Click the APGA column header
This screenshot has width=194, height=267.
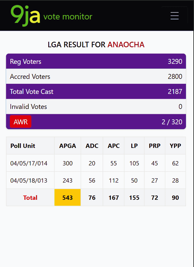click(68, 146)
